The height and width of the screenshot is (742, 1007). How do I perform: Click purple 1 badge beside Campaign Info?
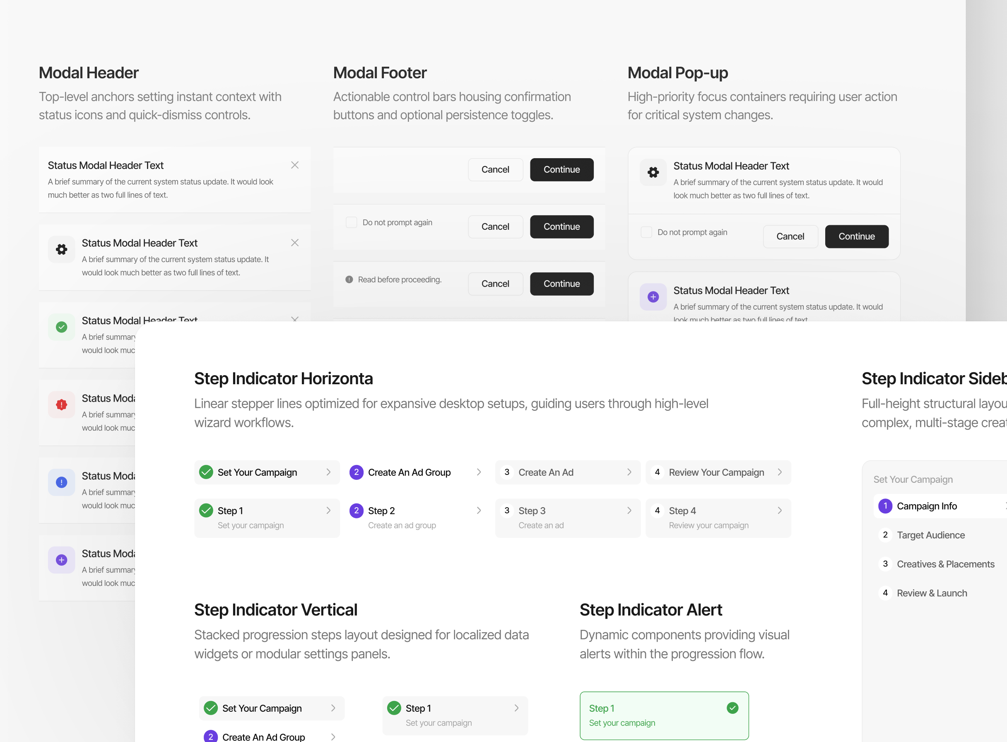tap(885, 506)
